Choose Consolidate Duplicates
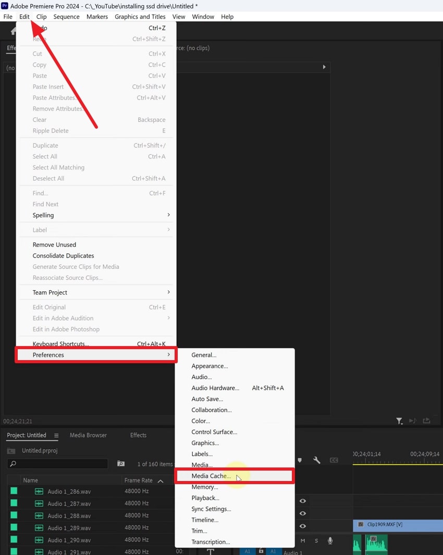 pyautogui.click(x=96, y=255)
